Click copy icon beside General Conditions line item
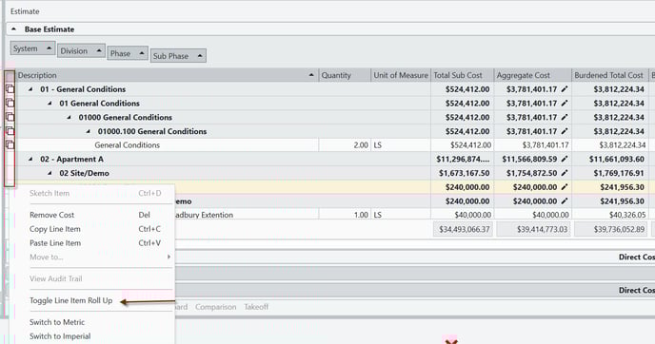This screenshot has height=344, width=655. pos(10,145)
